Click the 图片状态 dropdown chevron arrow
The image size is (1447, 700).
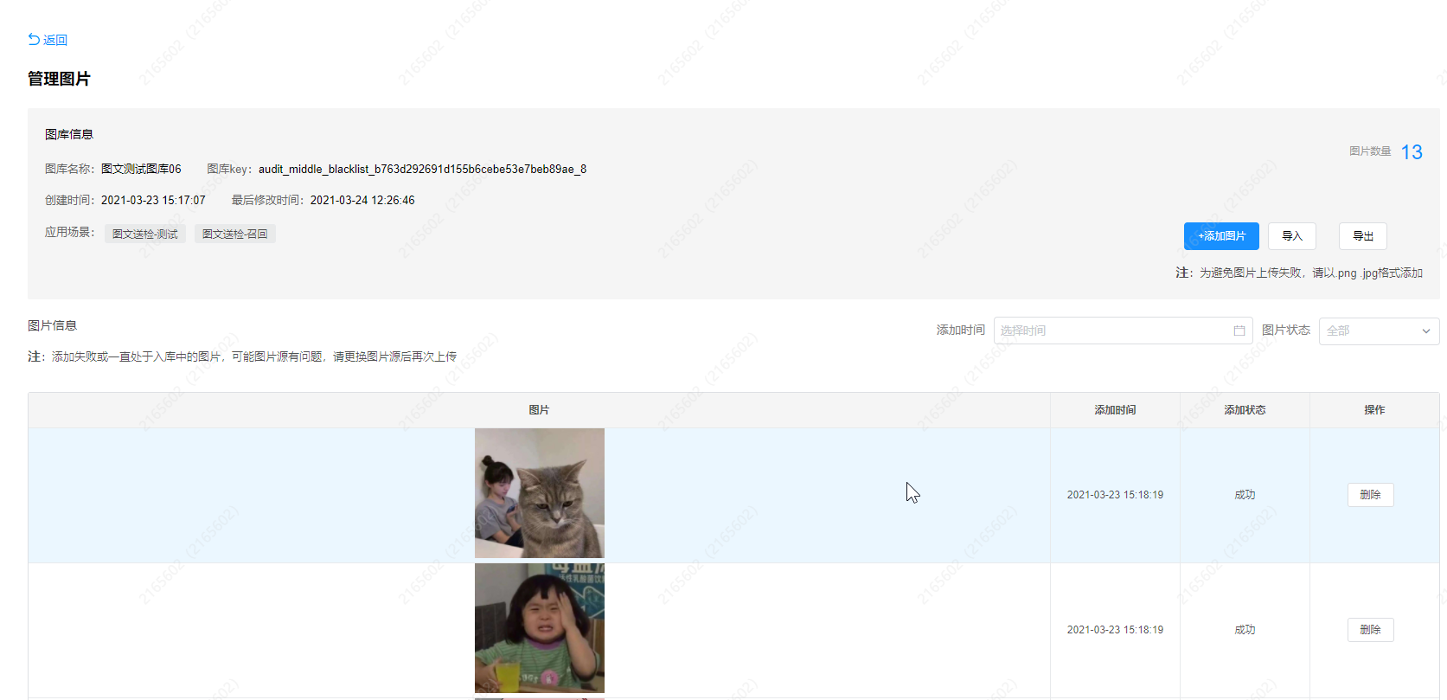(x=1426, y=331)
